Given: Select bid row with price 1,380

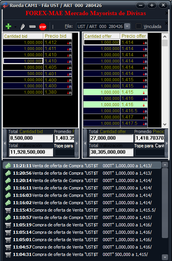Looking at the screenshot, I should click(x=37, y=92).
